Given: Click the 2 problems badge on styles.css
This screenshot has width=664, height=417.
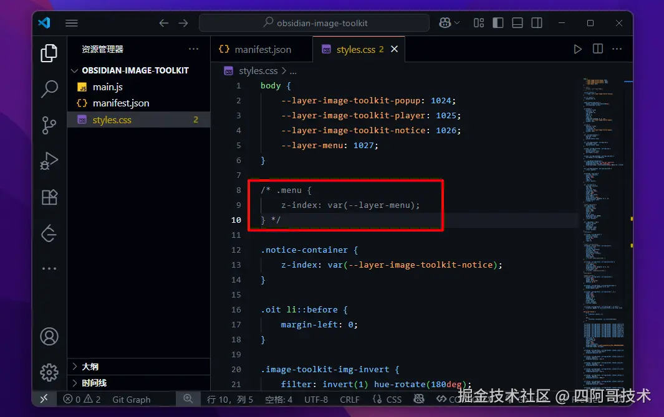Looking at the screenshot, I should tap(196, 119).
